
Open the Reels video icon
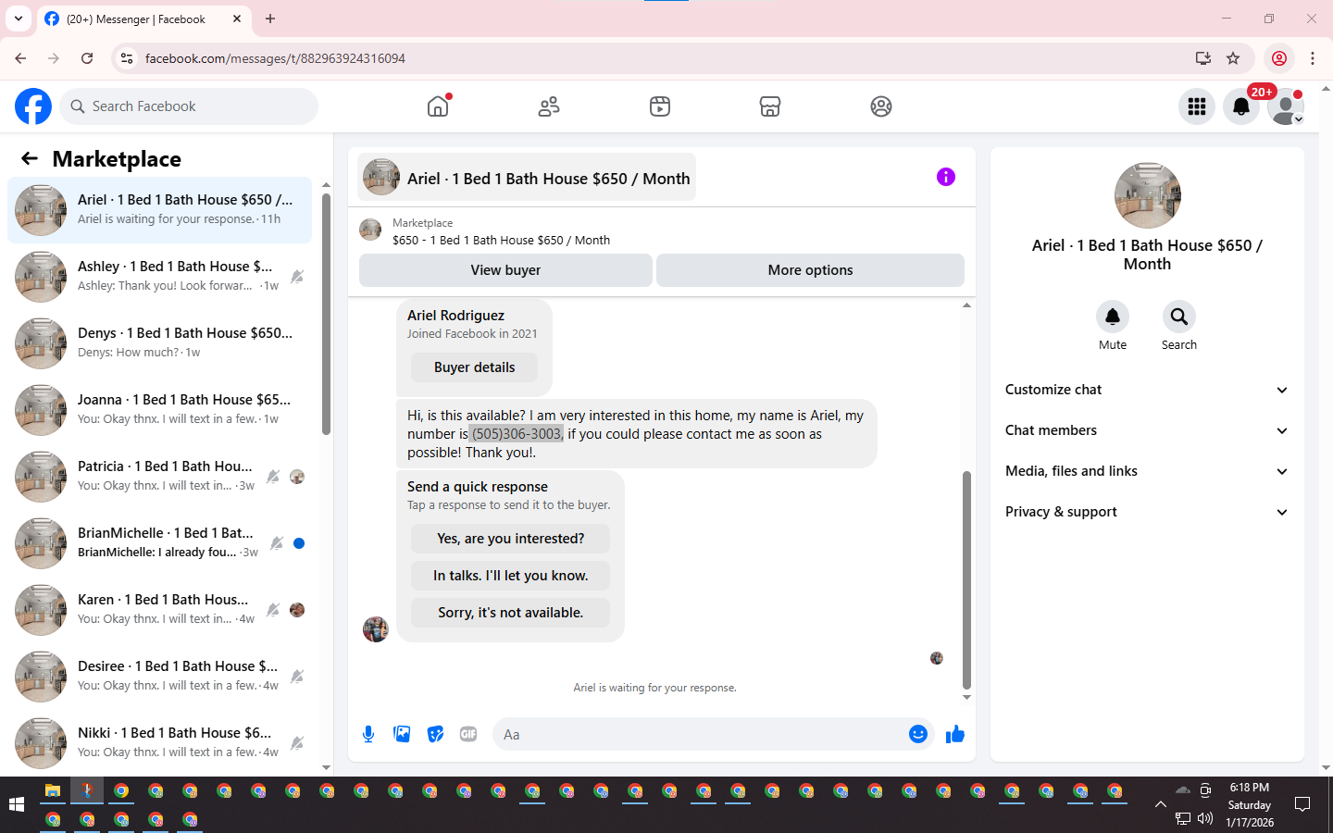click(660, 106)
